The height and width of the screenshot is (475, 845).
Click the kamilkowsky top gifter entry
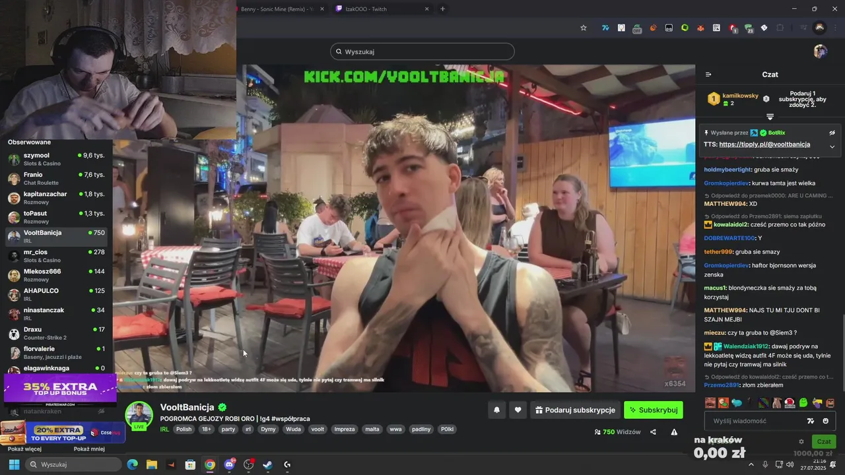733,99
